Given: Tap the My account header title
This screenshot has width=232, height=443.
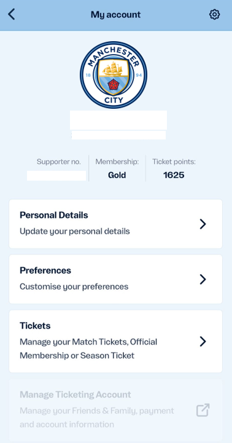Looking at the screenshot, I should click(x=116, y=15).
